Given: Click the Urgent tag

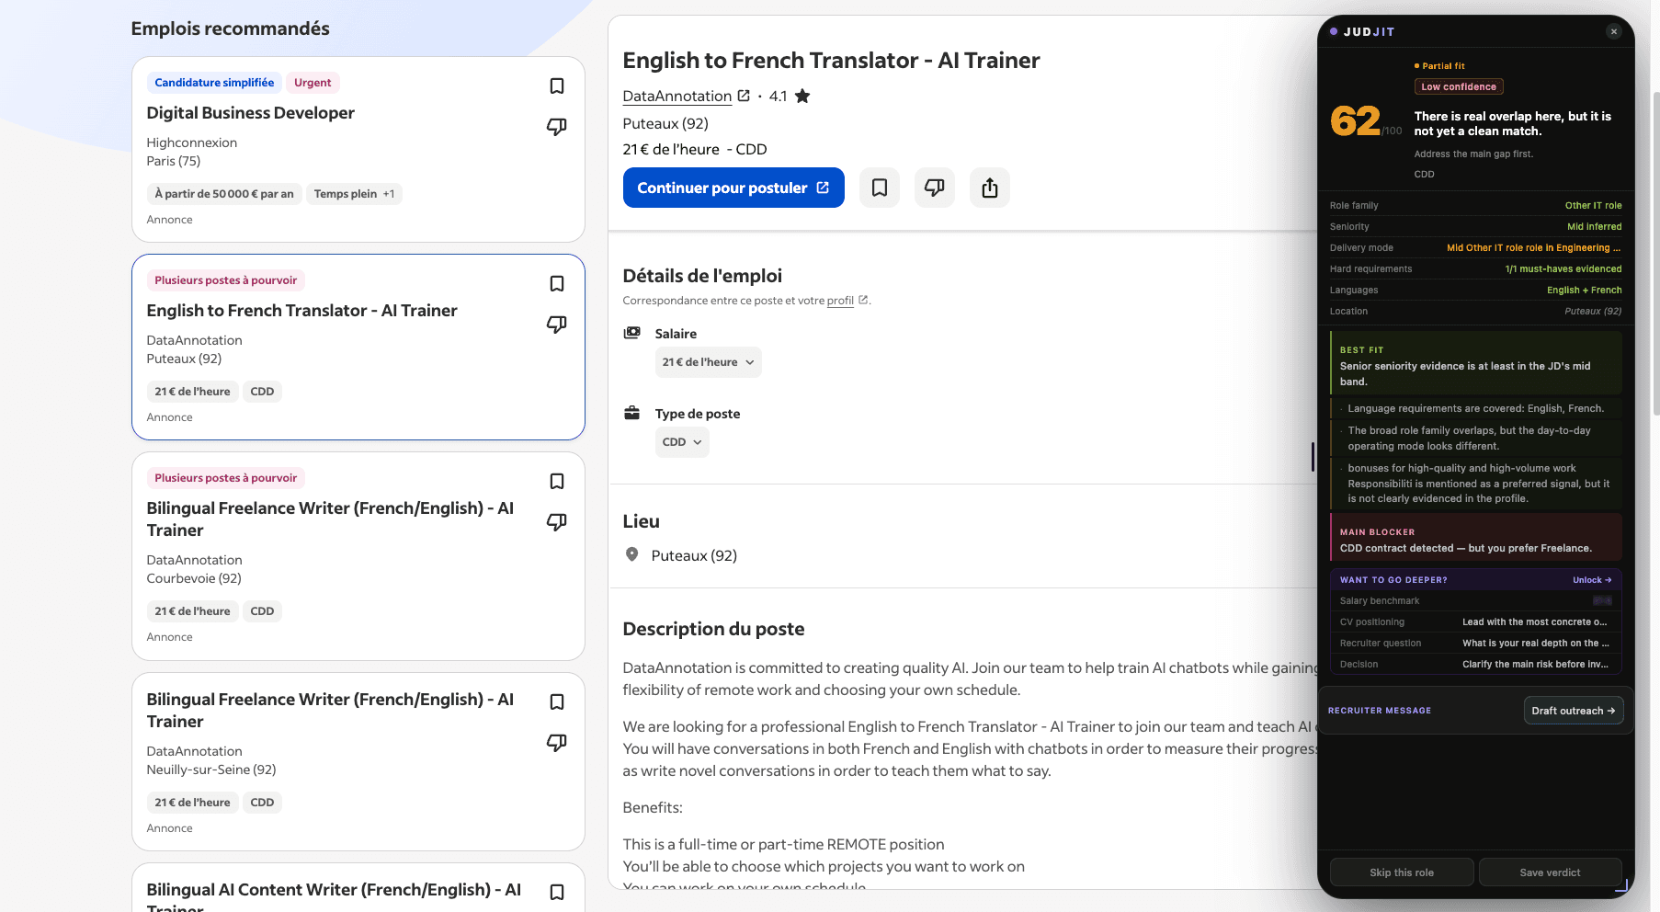Looking at the screenshot, I should [313, 83].
